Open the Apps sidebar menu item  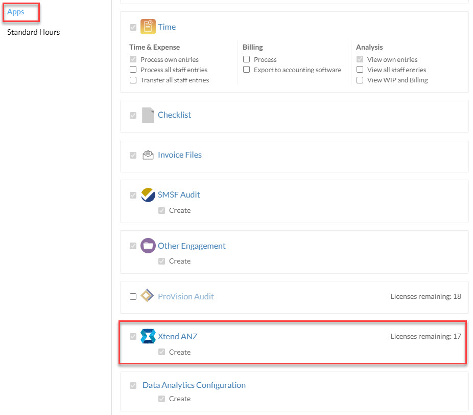pos(16,12)
